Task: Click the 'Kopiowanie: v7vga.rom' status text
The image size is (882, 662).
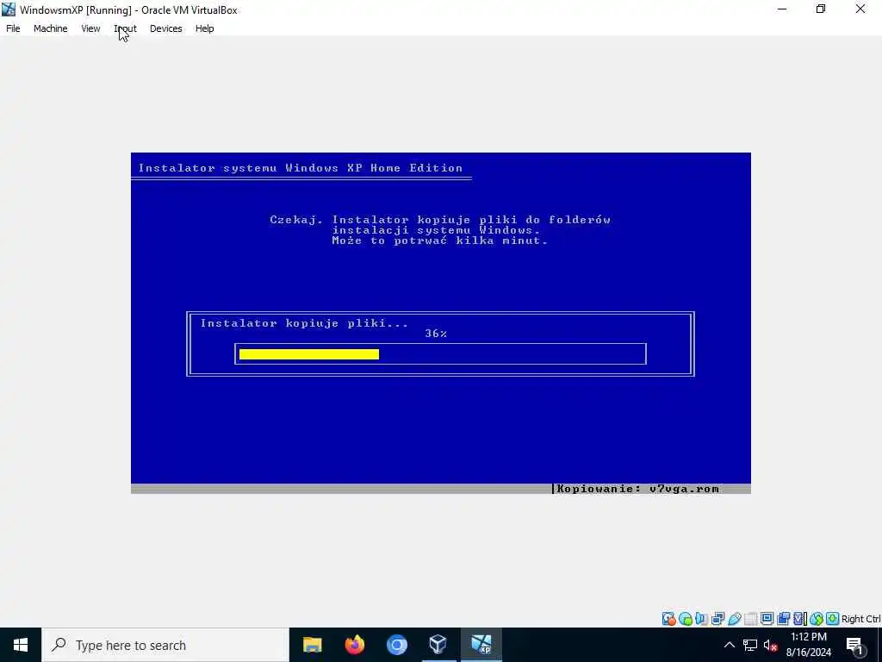Action: [638, 489]
